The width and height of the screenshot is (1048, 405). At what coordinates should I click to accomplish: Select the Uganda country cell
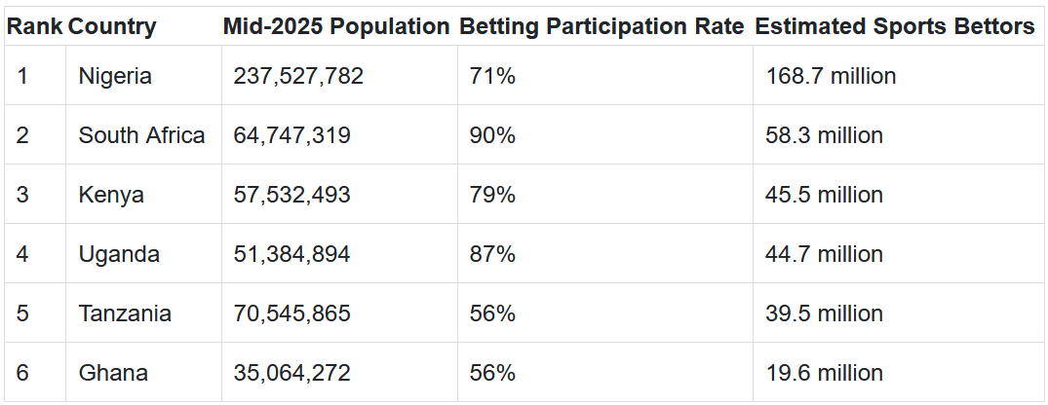tap(119, 254)
